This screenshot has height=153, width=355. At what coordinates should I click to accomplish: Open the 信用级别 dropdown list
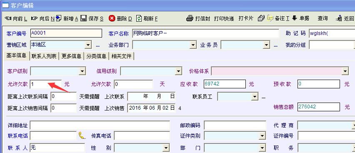pos(179,71)
